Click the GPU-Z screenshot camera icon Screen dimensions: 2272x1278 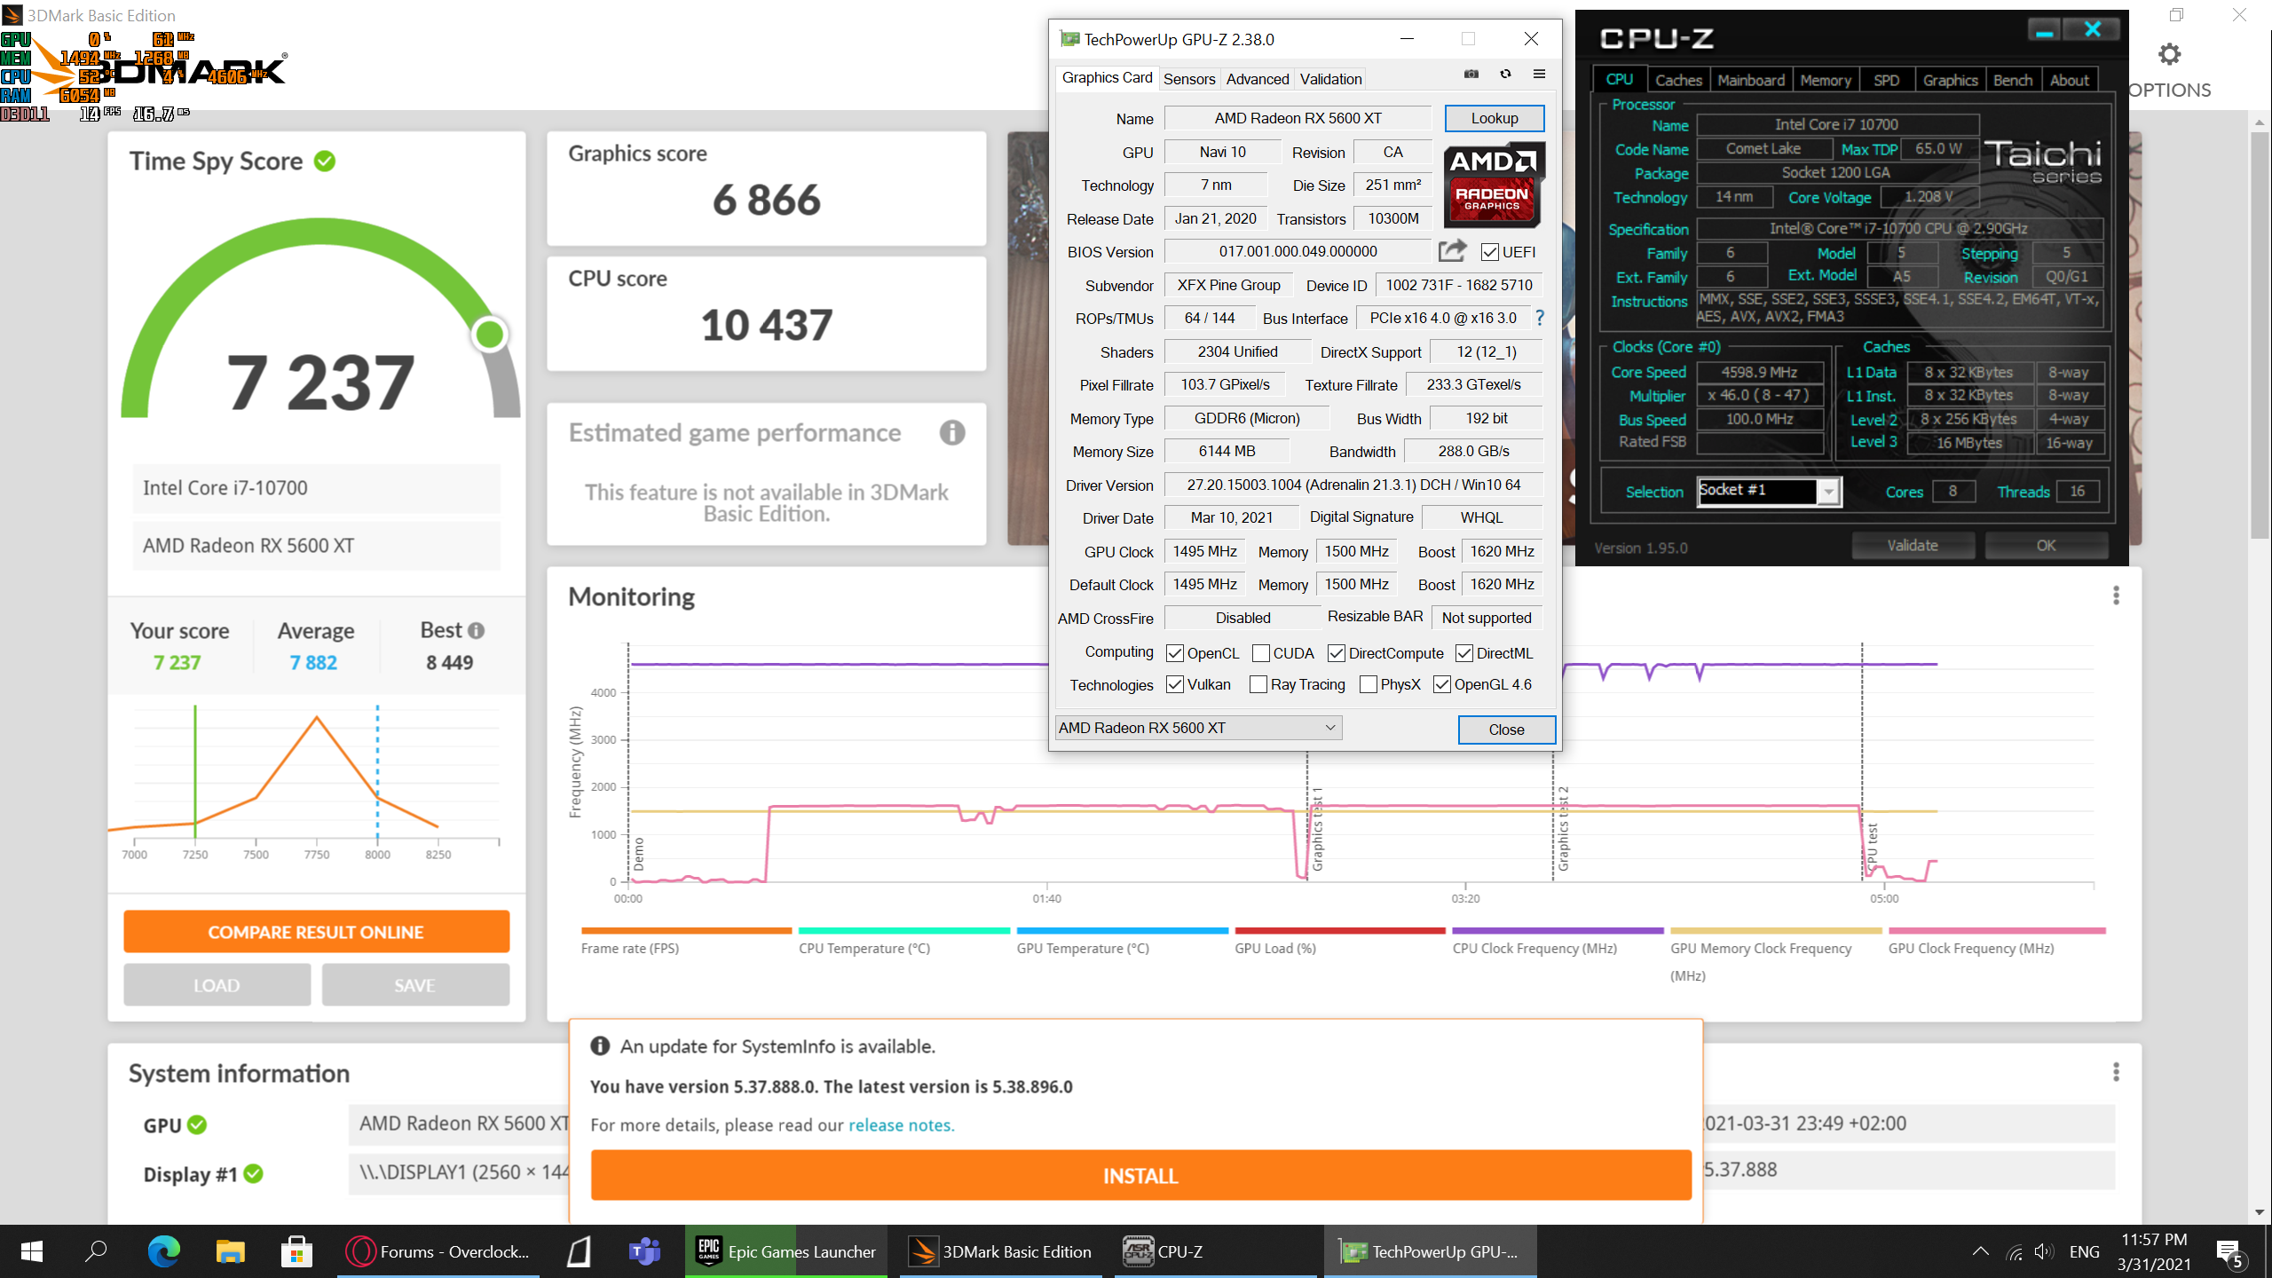click(1471, 75)
